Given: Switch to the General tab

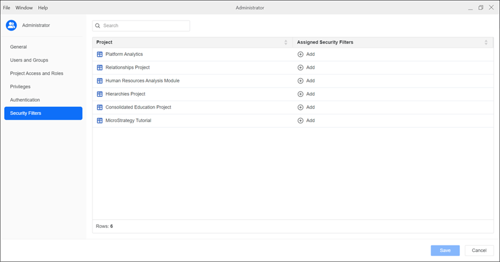Looking at the screenshot, I should pyautogui.click(x=19, y=47).
